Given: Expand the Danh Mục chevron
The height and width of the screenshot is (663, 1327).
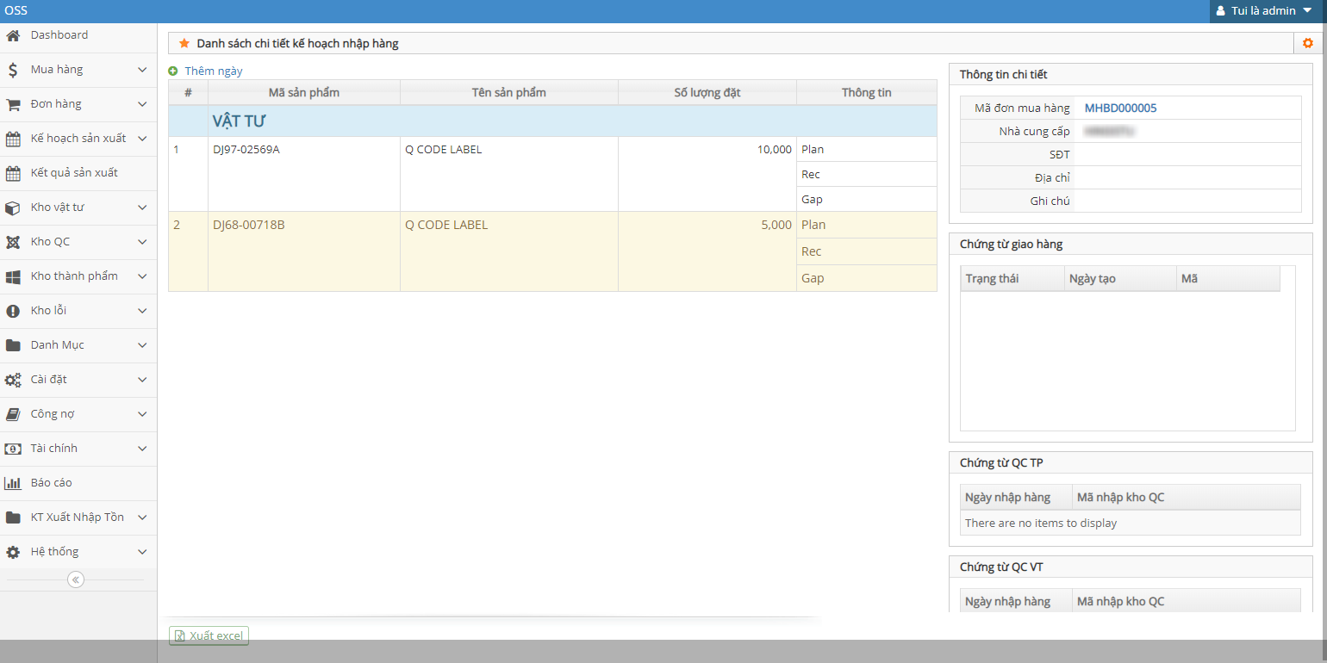Looking at the screenshot, I should pyautogui.click(x=142, y=345).
